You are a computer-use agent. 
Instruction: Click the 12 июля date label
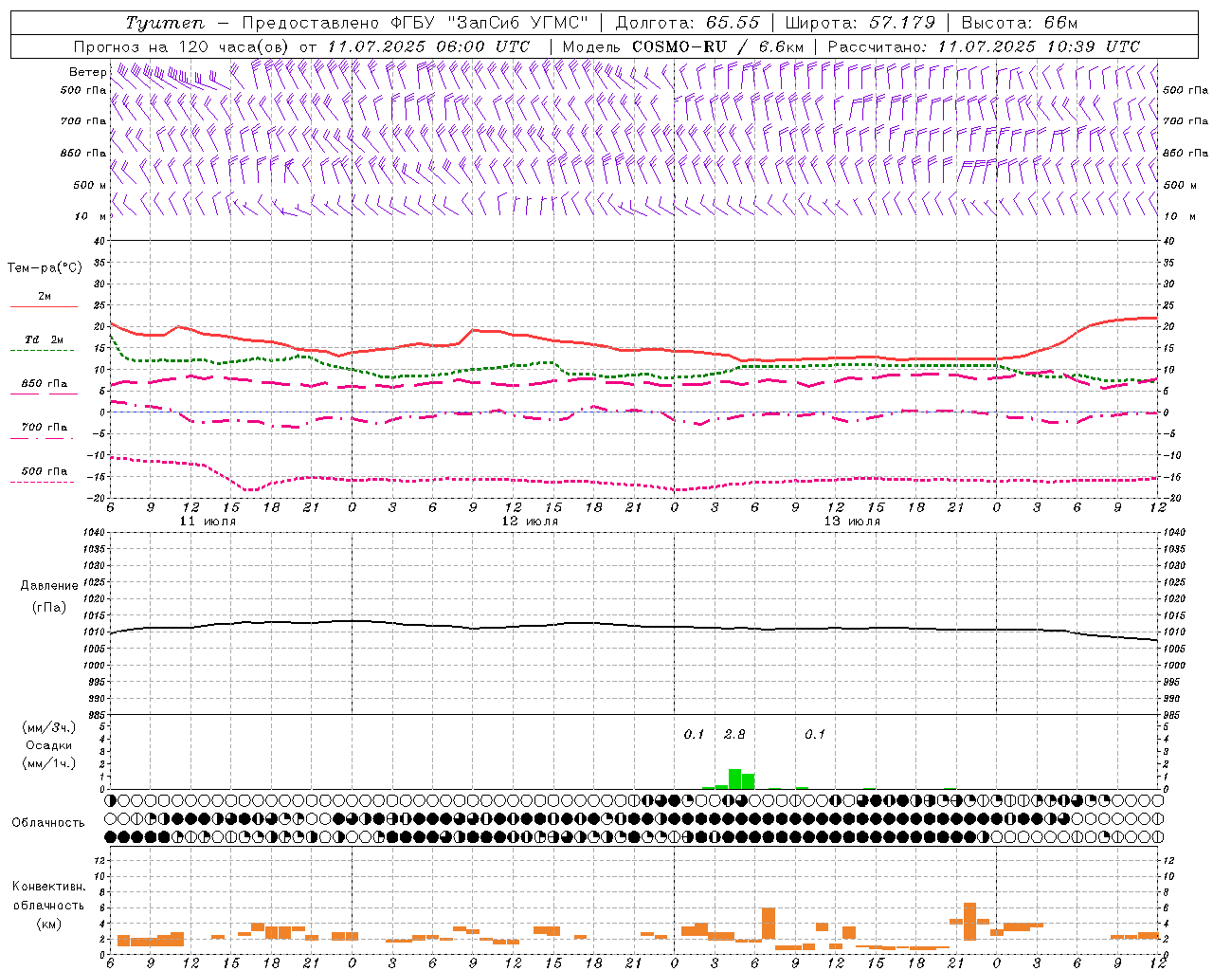point(530,522)
